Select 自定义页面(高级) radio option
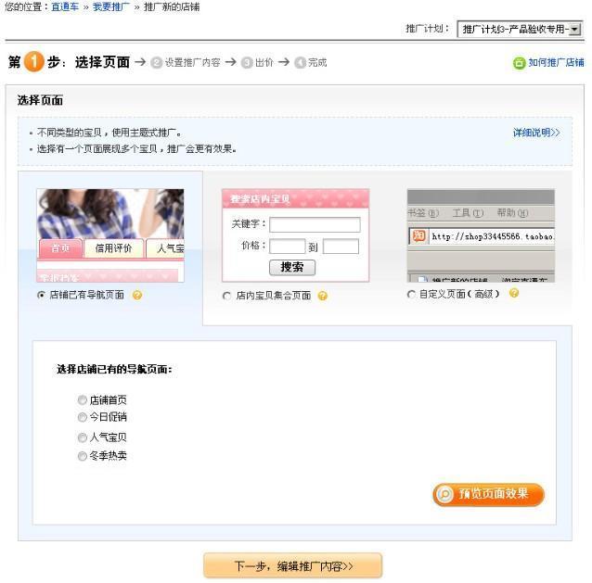 [411, 294]
